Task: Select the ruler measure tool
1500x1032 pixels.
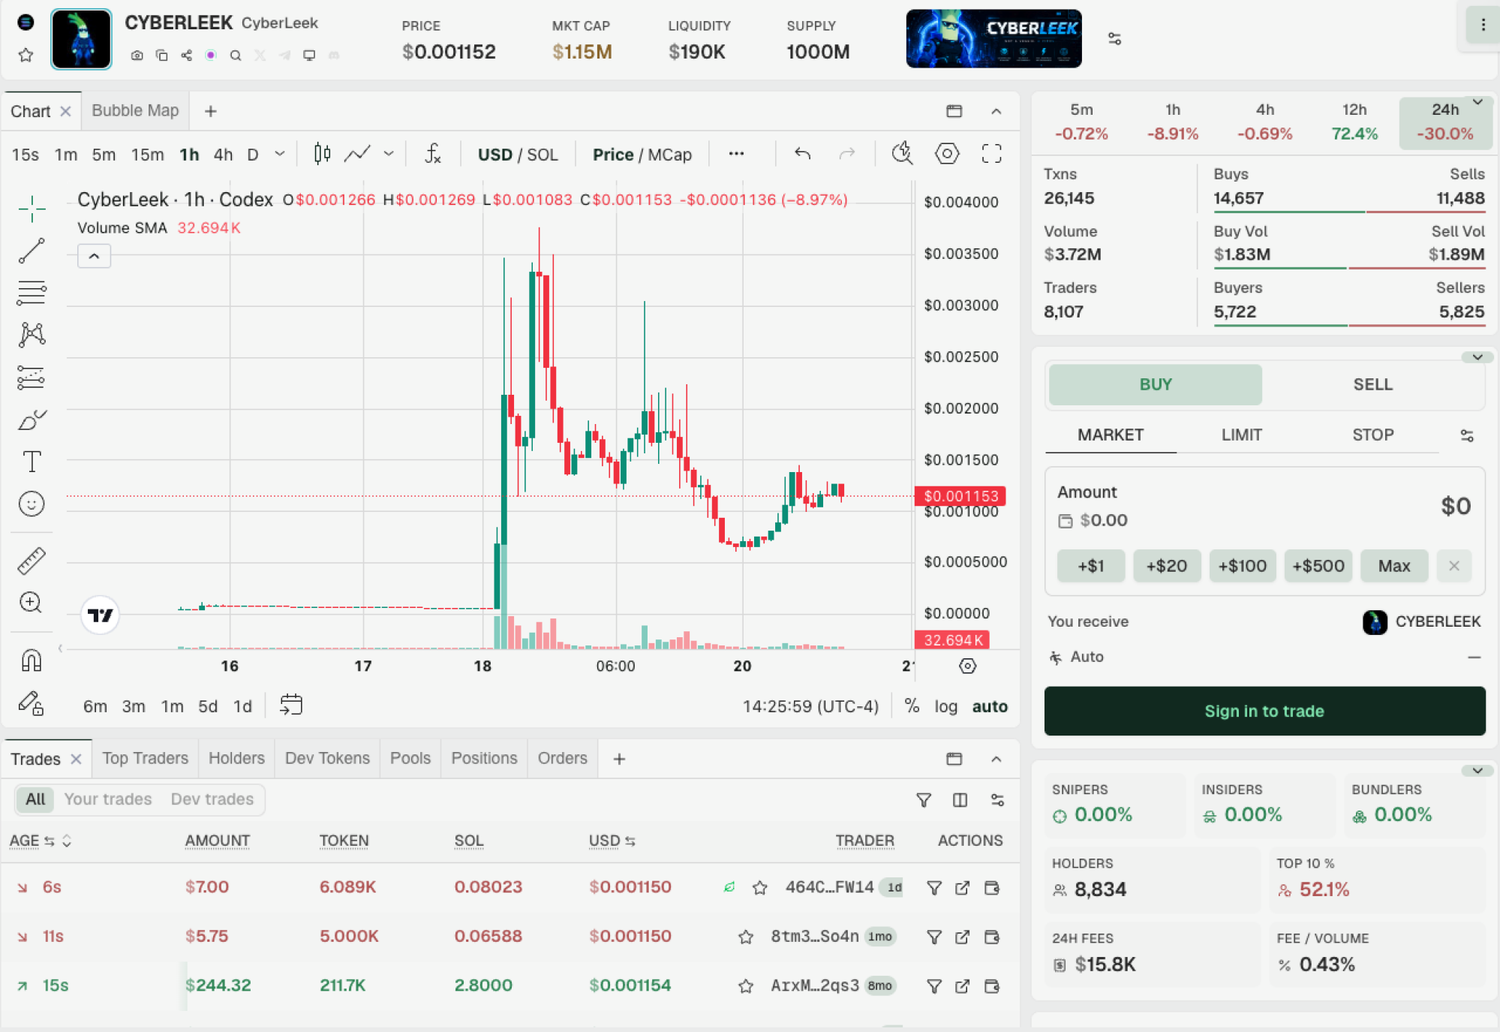Action: (32, 561)
